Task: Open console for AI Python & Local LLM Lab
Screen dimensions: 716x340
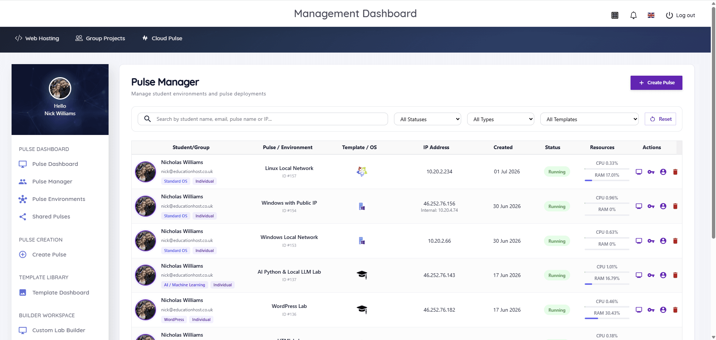Action: click(639, 275)
